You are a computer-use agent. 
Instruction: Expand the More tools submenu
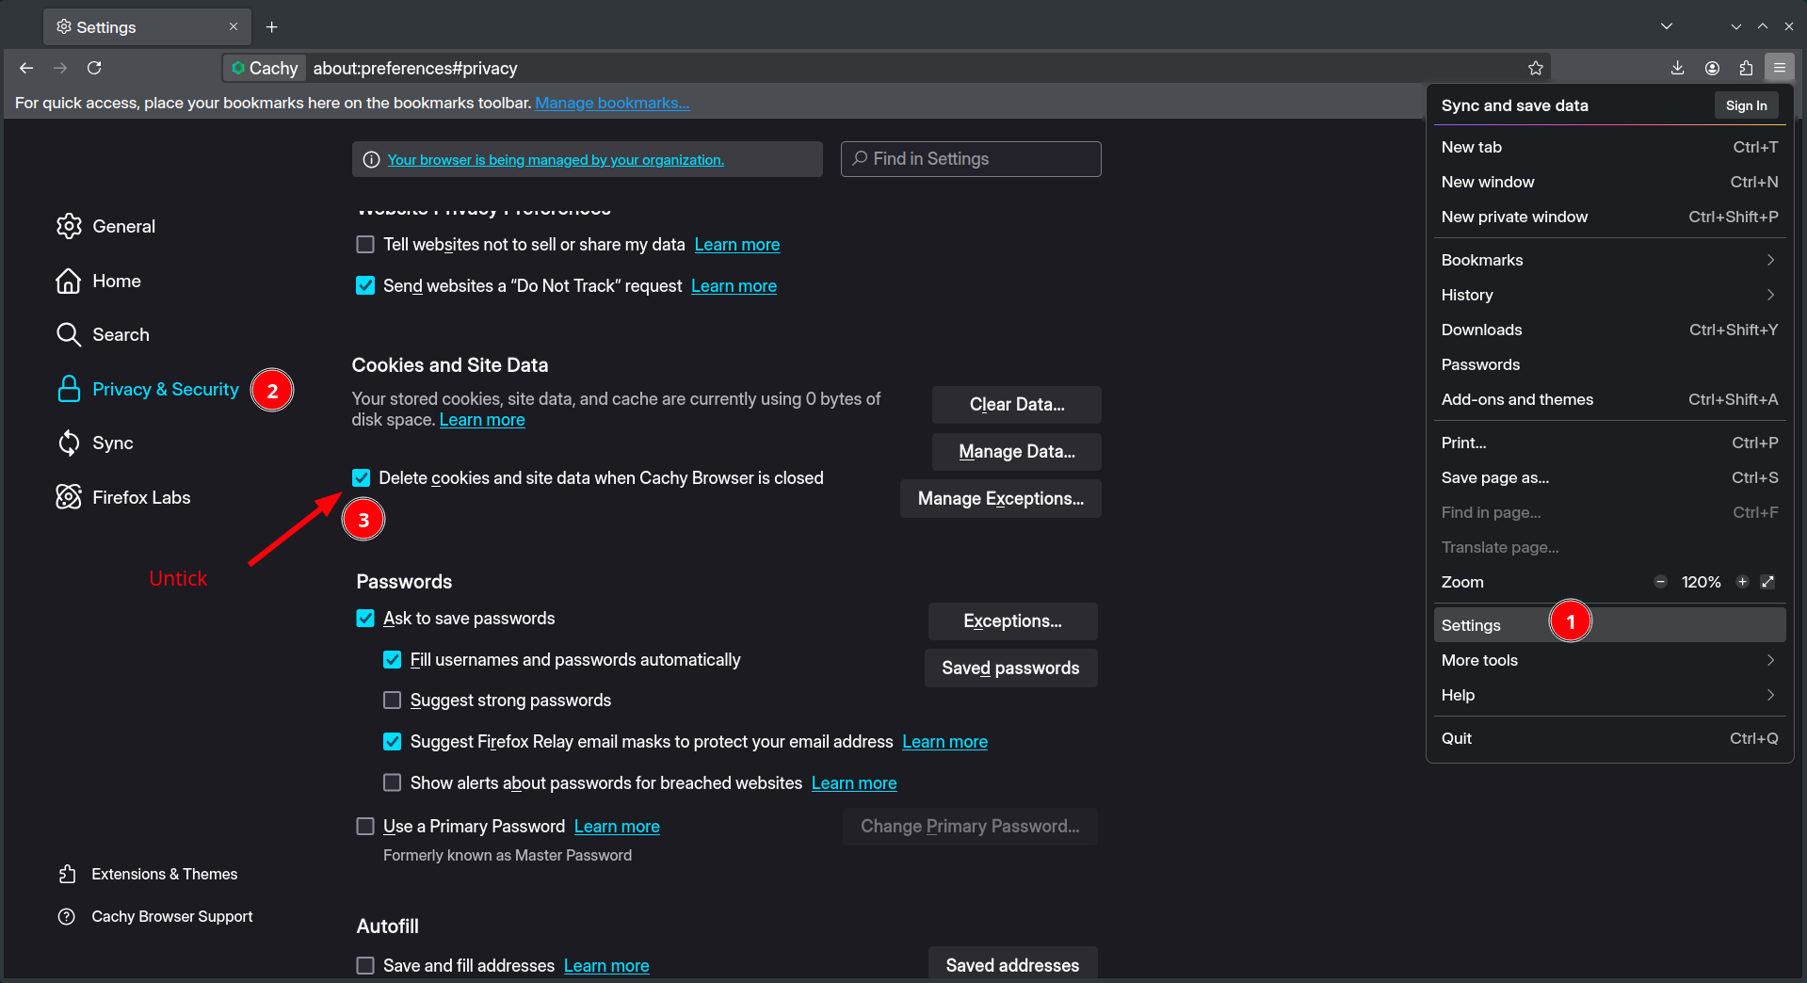point(1608,660)
